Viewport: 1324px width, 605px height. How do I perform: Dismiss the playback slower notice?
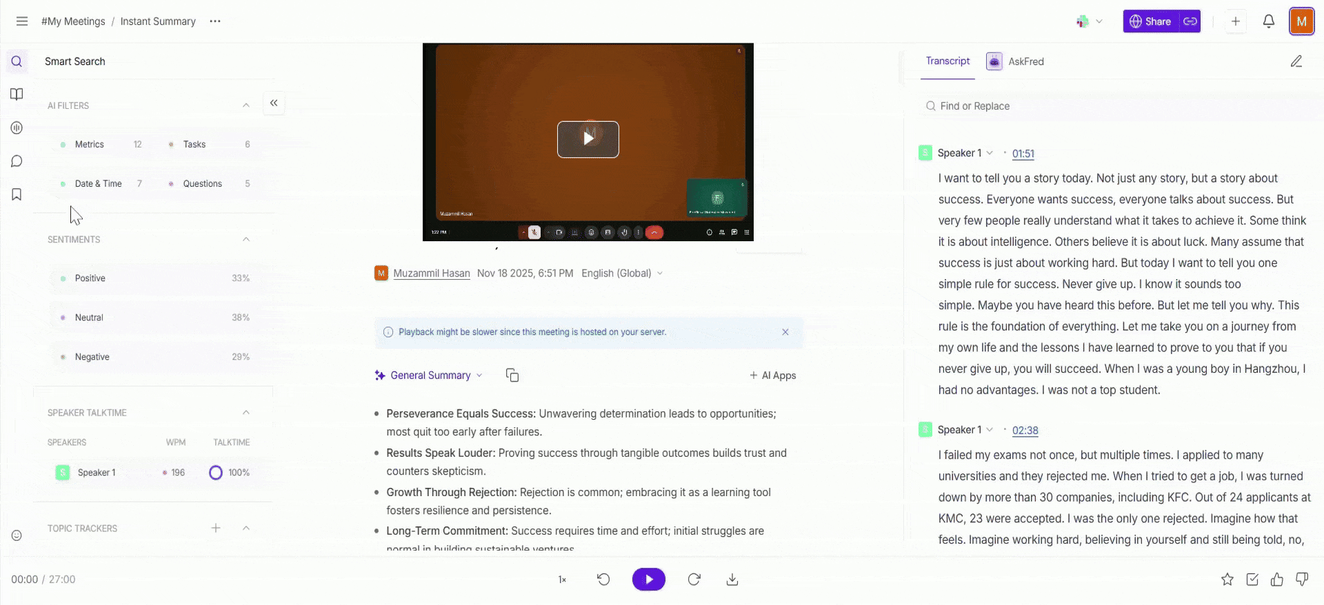tap(785, 332)
